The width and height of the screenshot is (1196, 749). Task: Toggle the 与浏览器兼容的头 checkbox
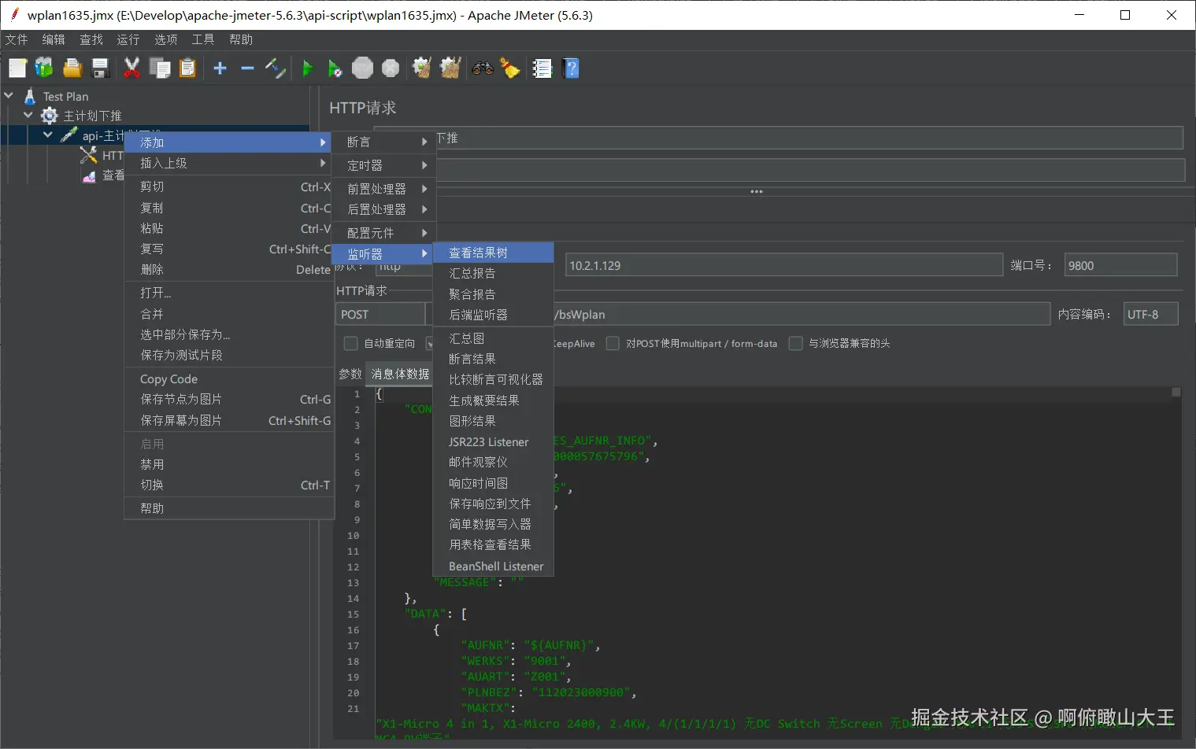tap(795, 343)
